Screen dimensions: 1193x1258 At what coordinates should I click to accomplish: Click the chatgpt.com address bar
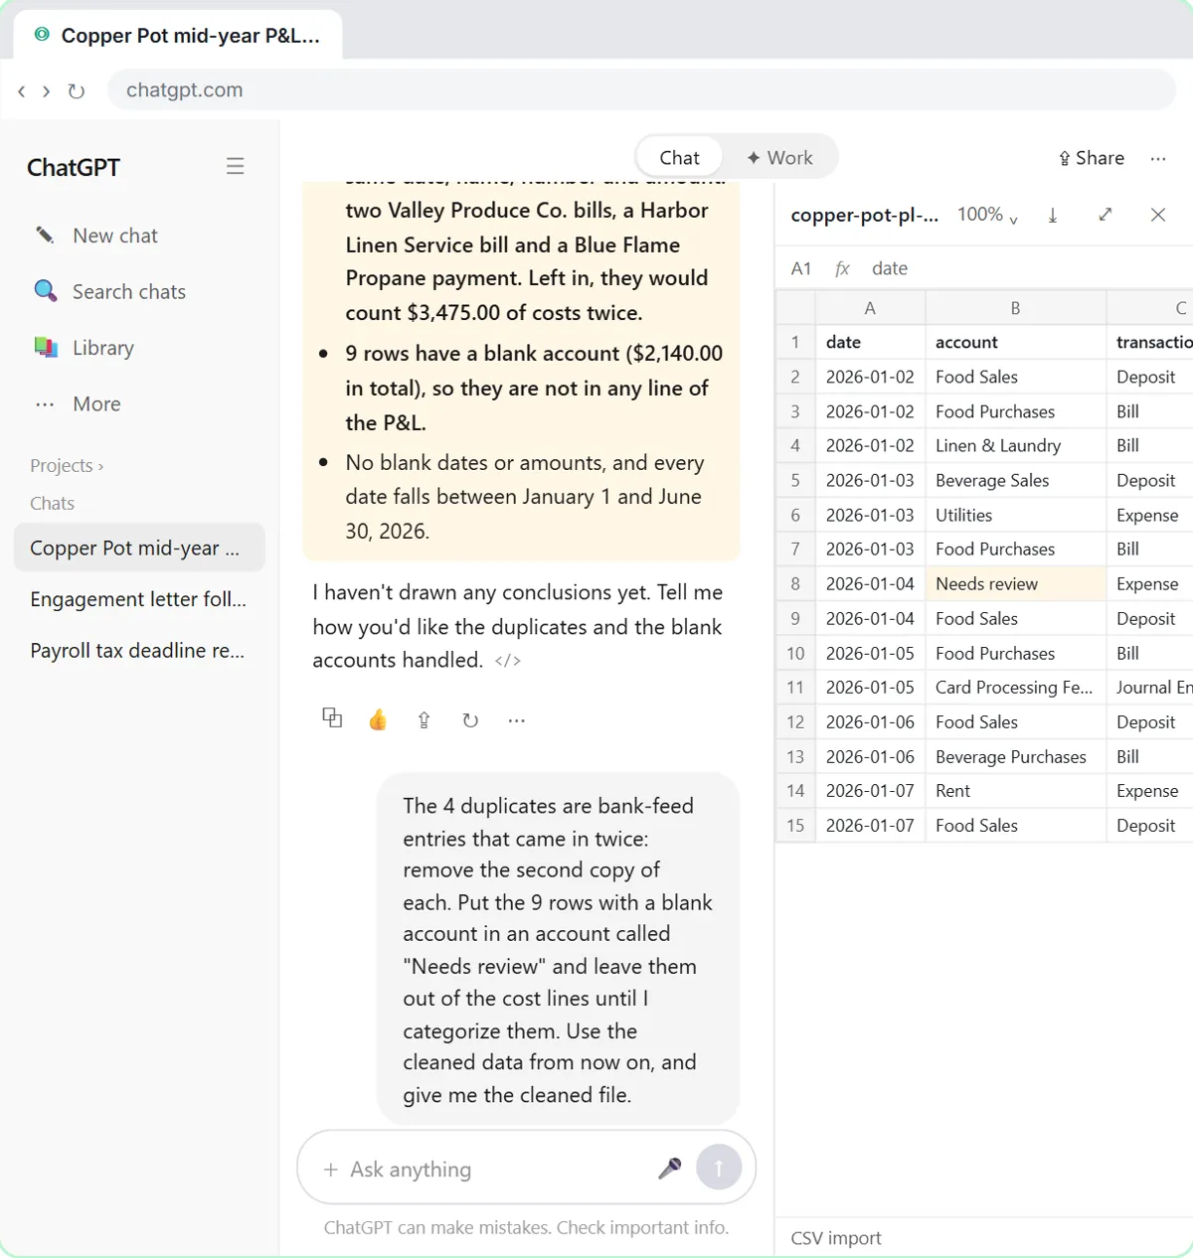pos(641,90)
